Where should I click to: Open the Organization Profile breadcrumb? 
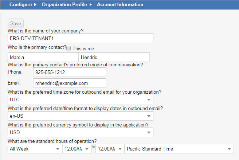pyautogui.click(x=64, y=5)
